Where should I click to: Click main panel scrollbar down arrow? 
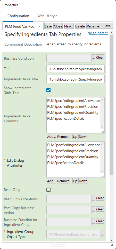[x=111, y=240]
